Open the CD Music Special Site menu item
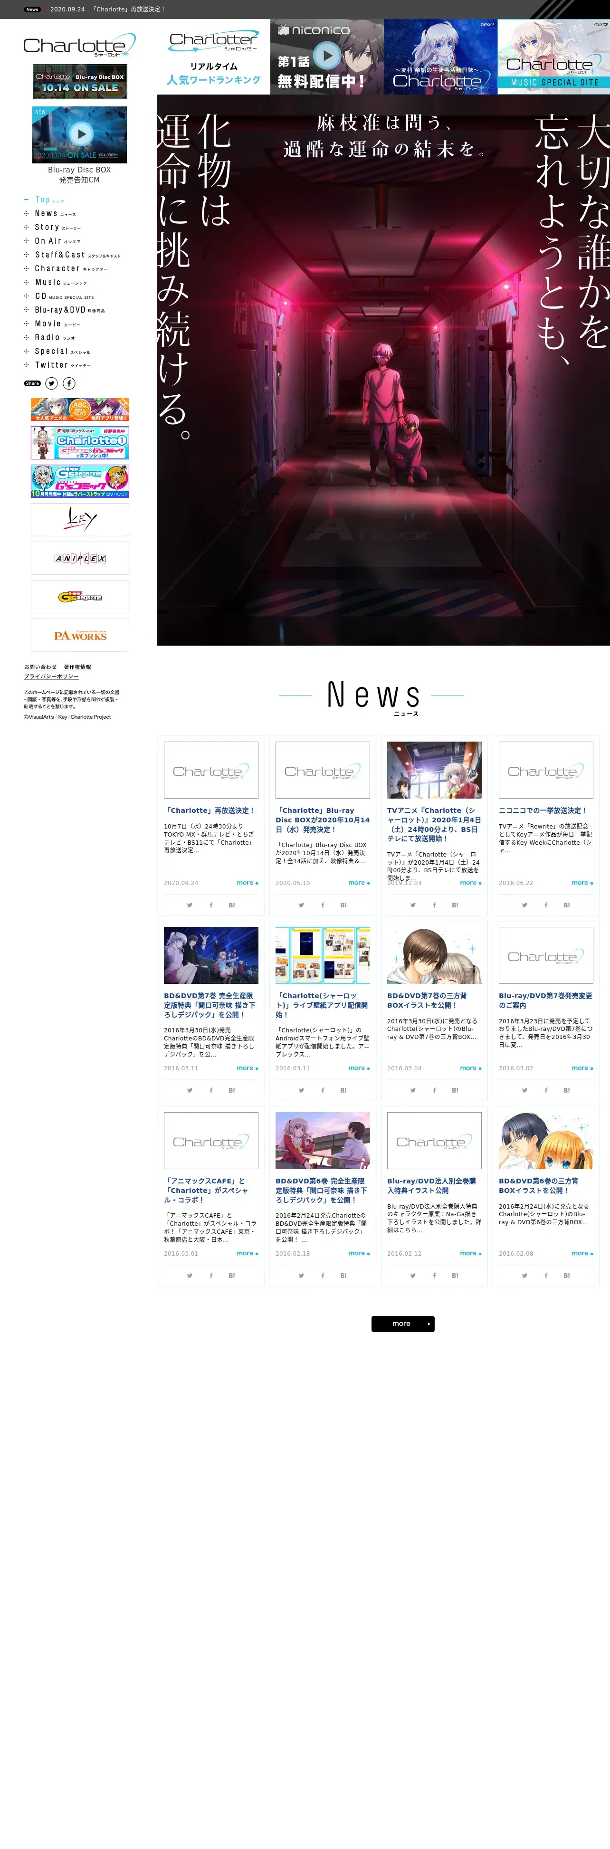Screen dimensions: 610x1849 (59, 295)
